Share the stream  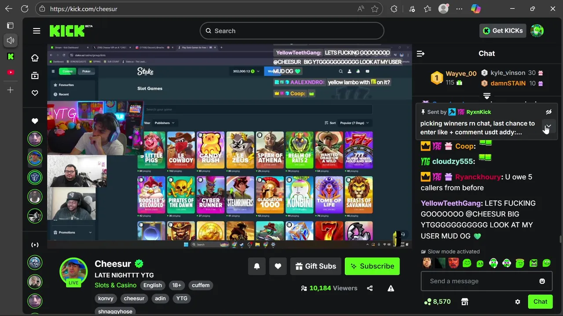click(369, 288)
